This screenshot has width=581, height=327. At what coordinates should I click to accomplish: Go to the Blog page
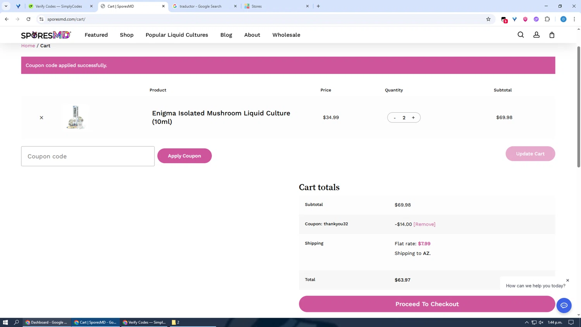click(x=226, y=35)
